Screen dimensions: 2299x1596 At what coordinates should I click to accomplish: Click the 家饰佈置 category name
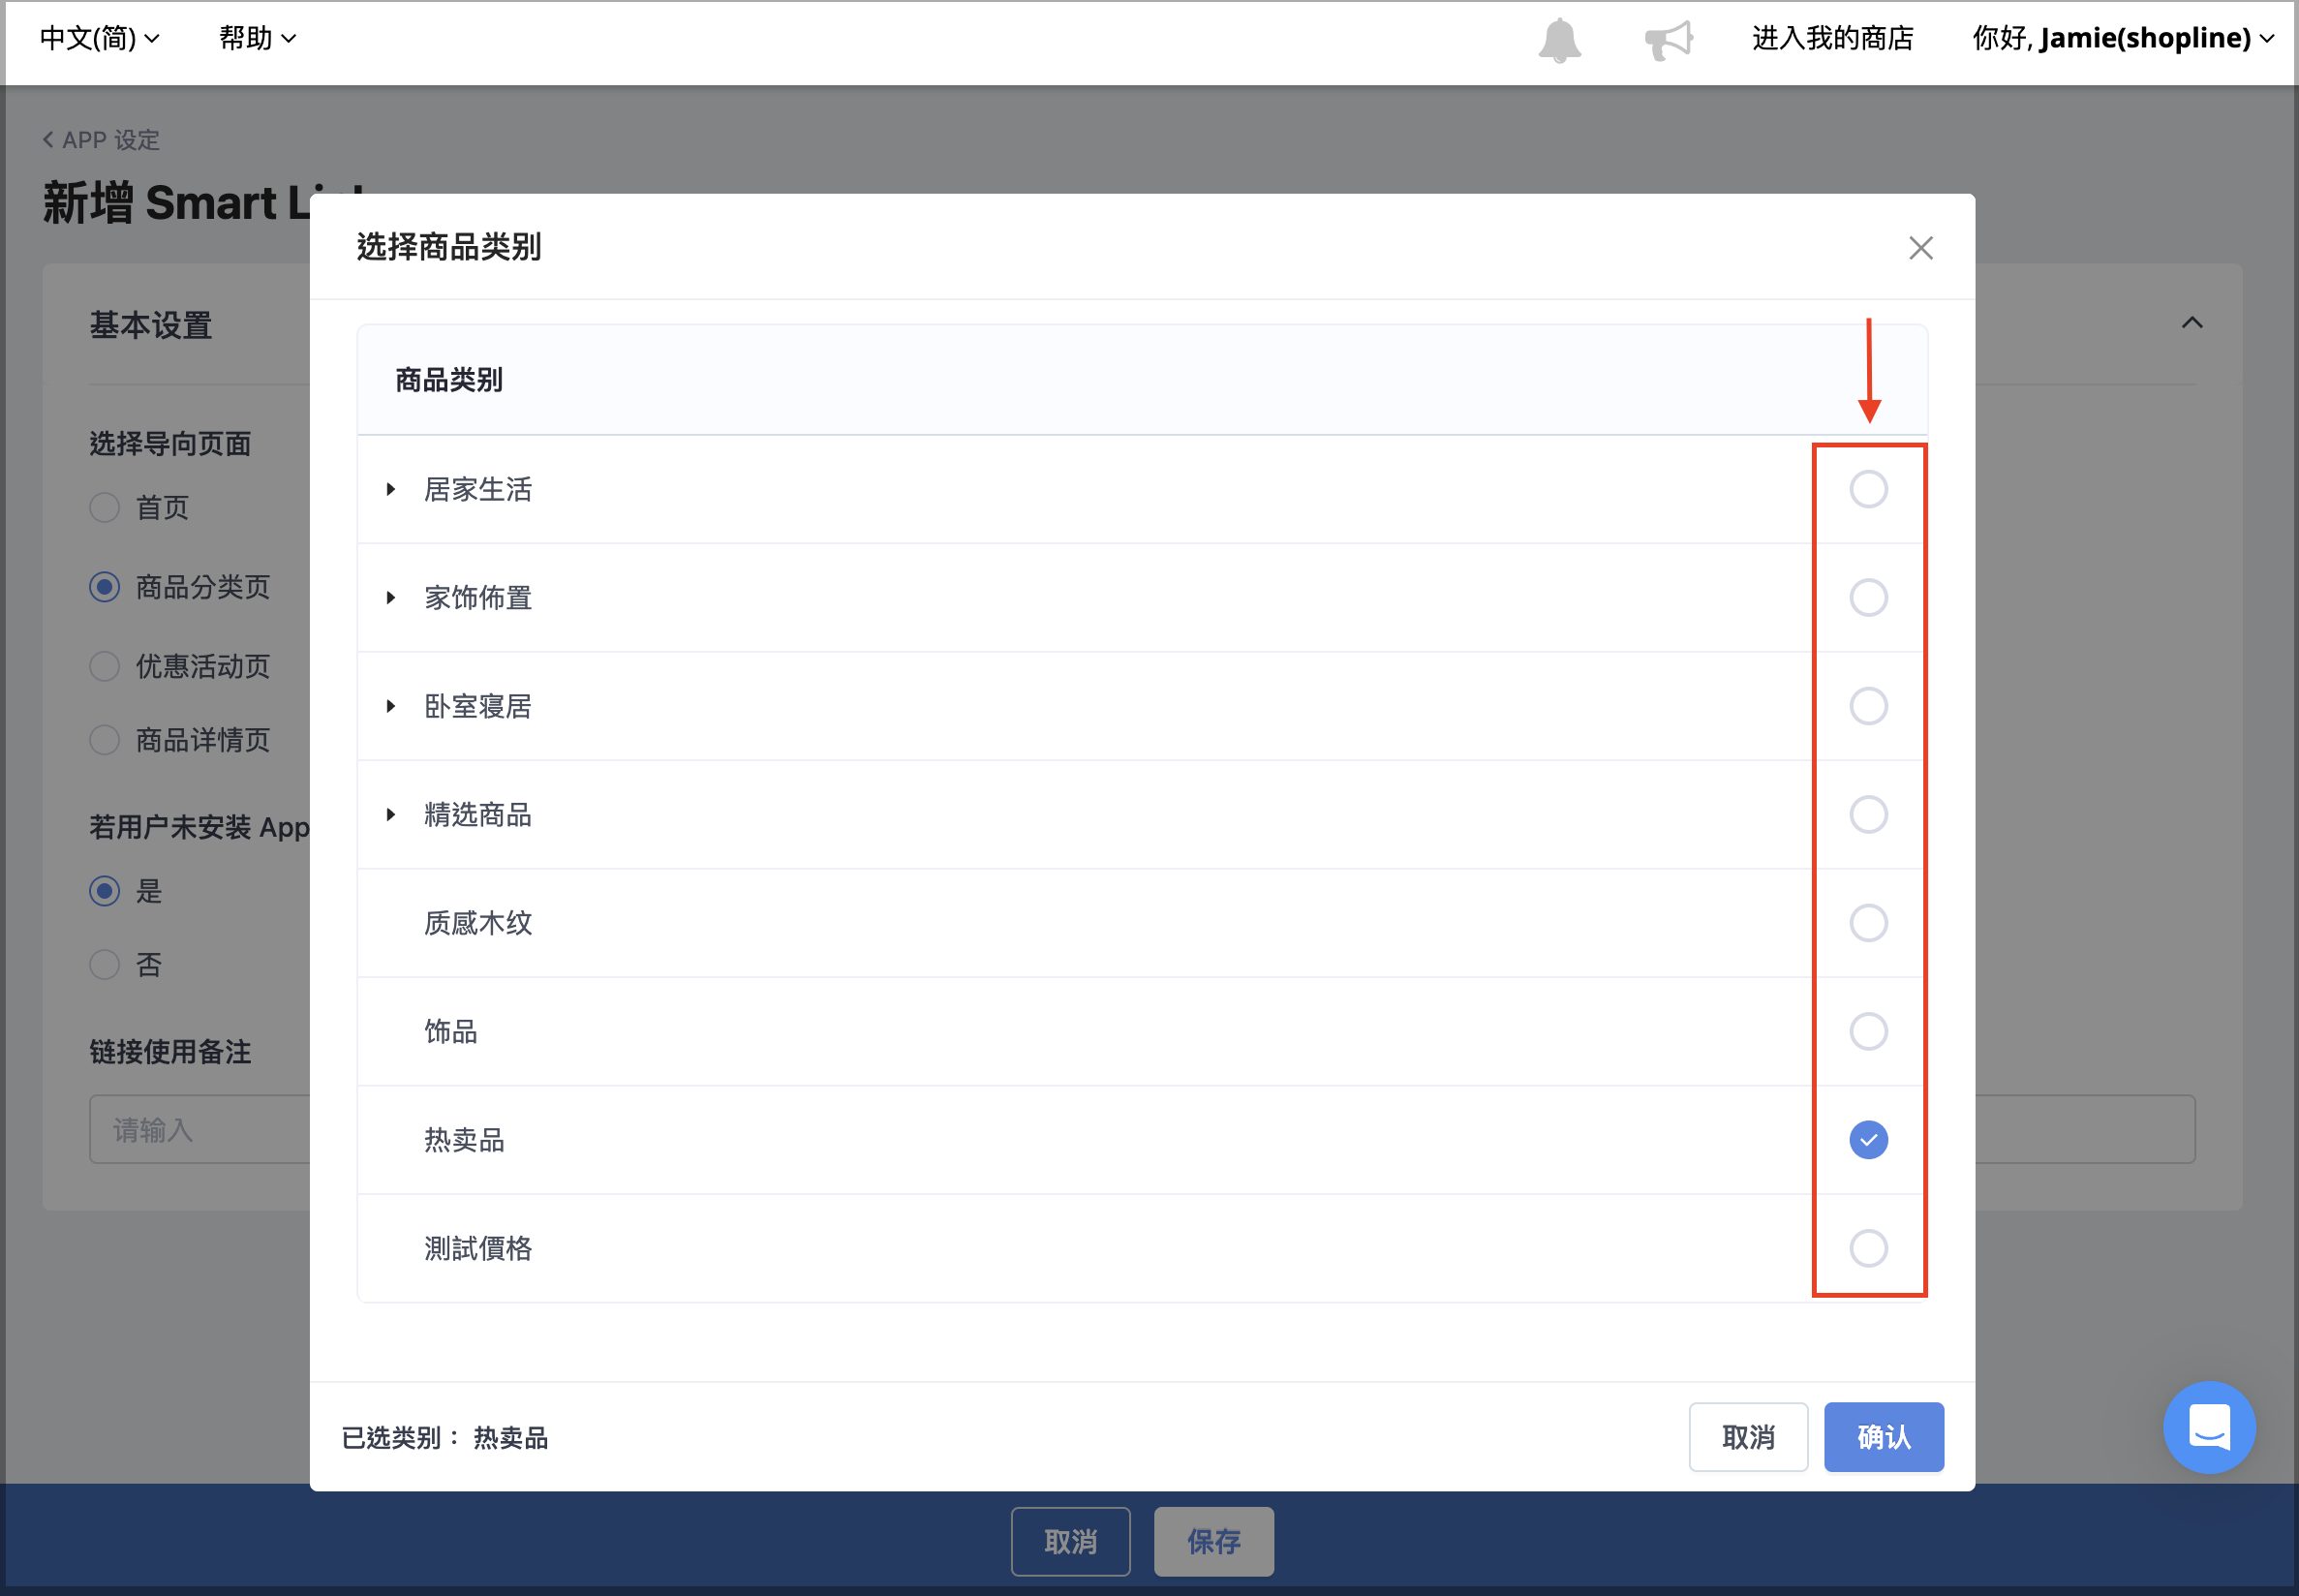tap(478, 597)
